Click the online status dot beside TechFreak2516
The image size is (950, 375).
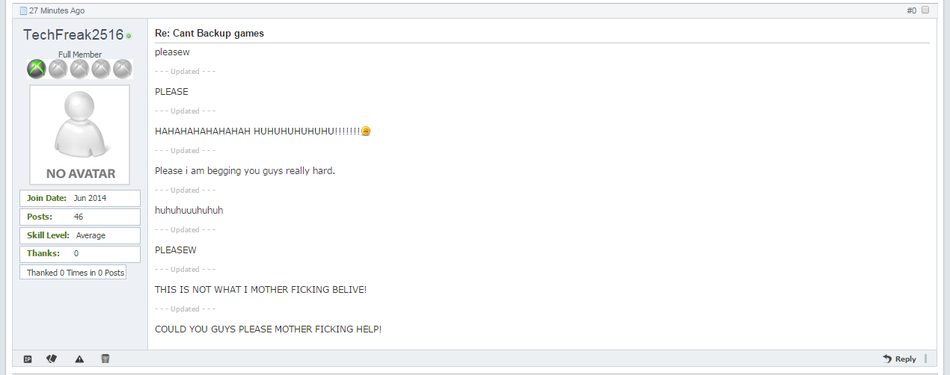coord(129,36)
